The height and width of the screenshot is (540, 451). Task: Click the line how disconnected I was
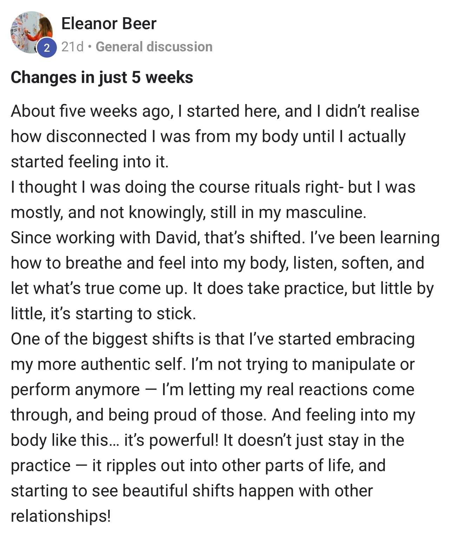[208, 136]
